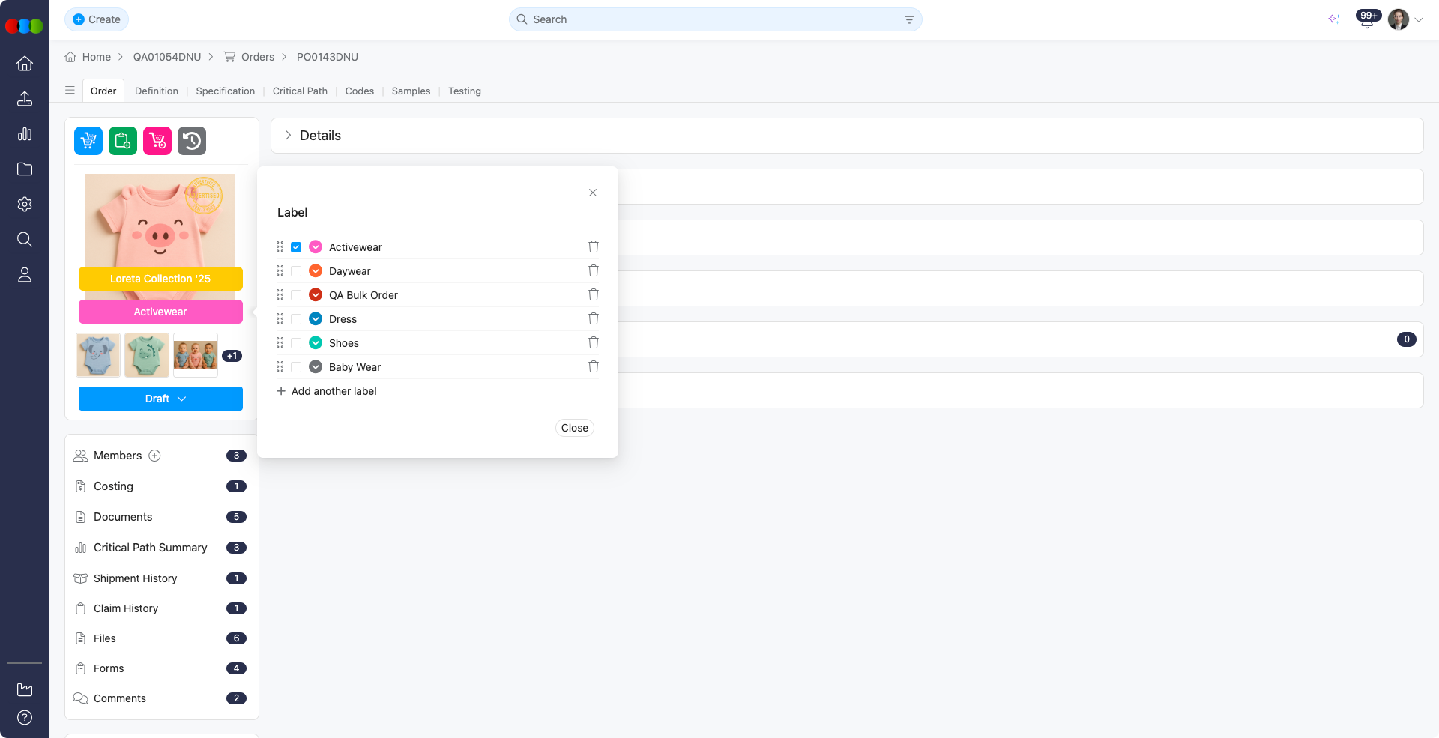This screenshot has height=738, width=1439.
Task: Open user profile menu chevron
Action: [1419, 20]
